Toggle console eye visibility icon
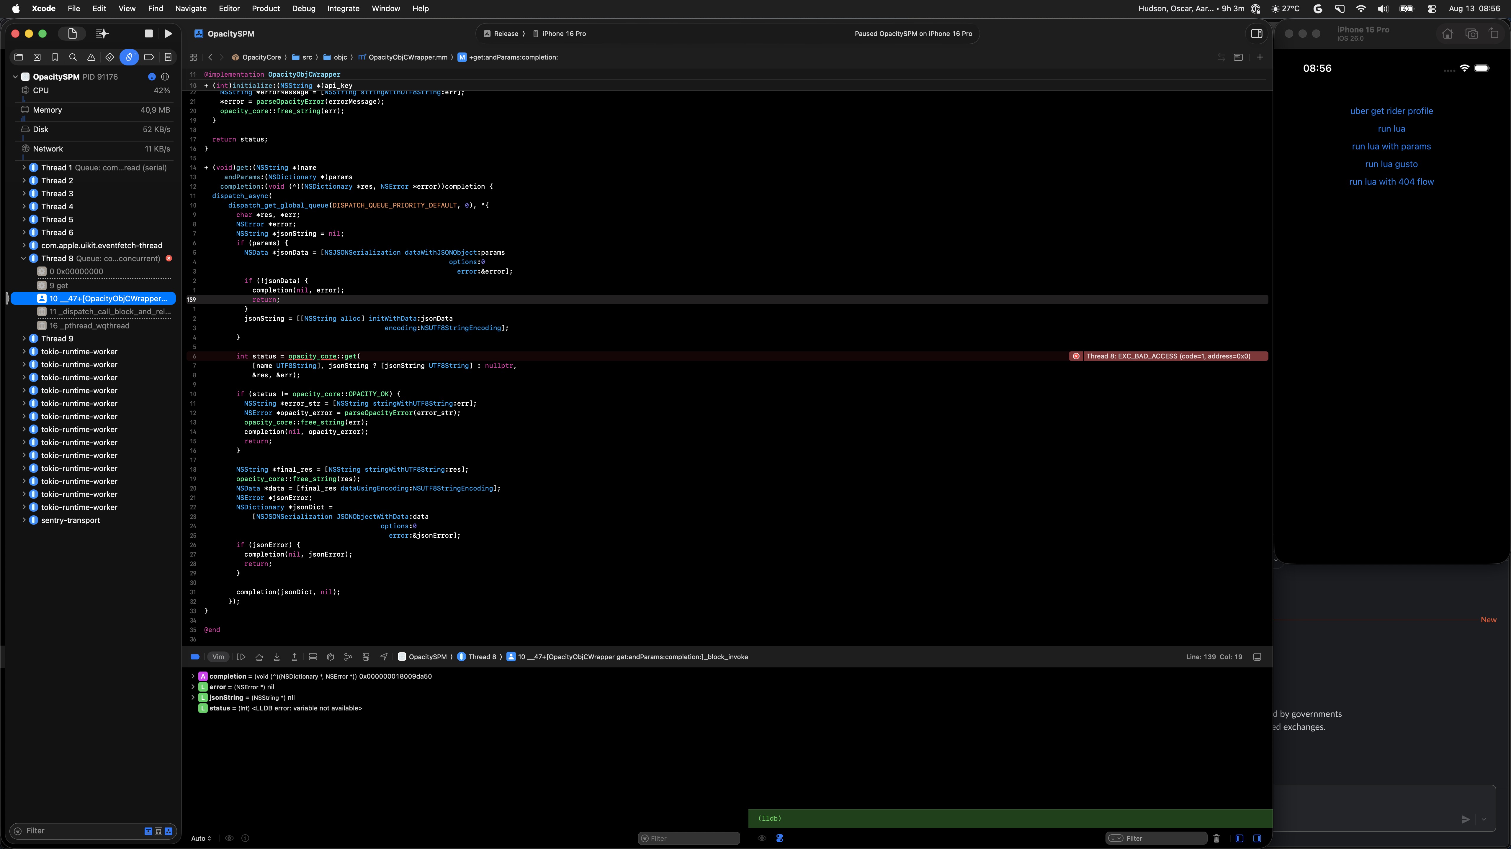 [762, 838]
